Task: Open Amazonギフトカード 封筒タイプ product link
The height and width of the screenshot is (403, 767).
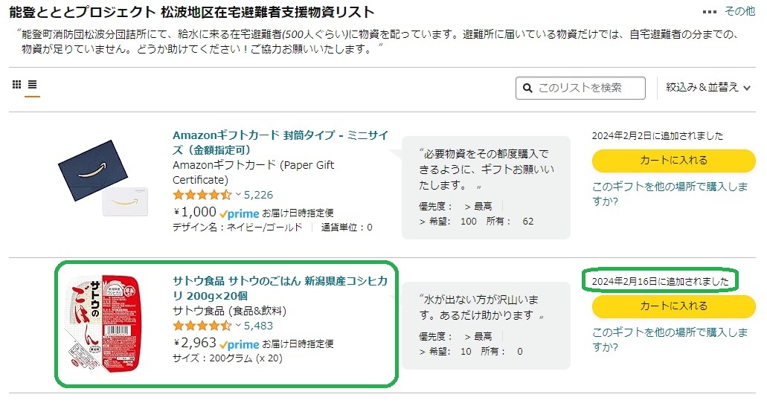Action: pyautogui.click(x=280, y=142)
